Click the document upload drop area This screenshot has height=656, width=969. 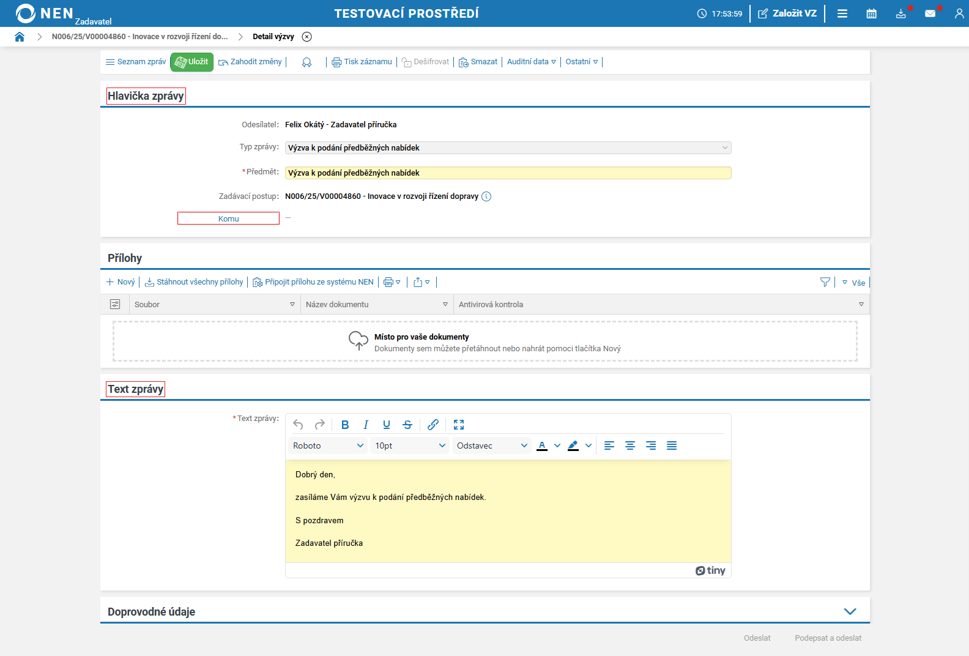click(x=485, y=341)
